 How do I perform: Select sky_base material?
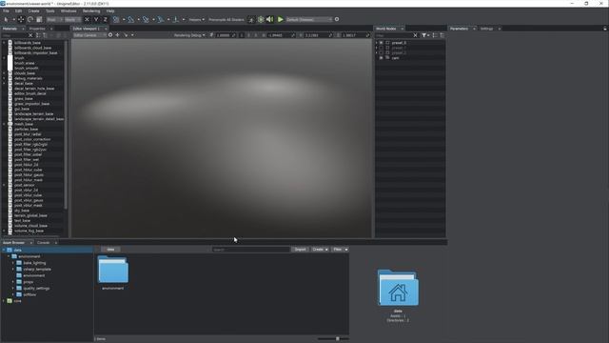(x=22, y=211)
